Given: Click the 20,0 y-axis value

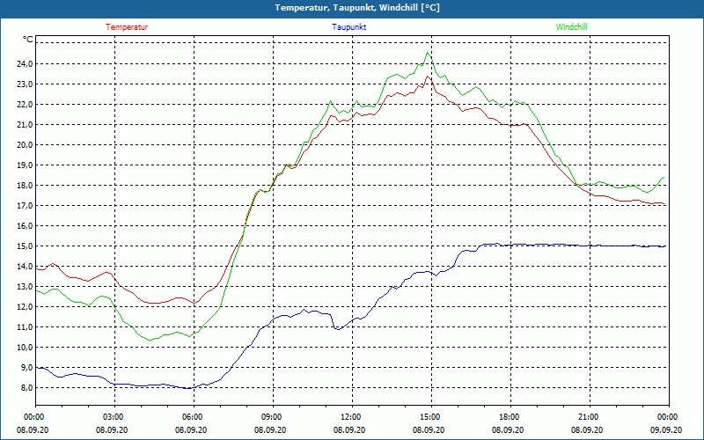Looking at the screenshot, I should click(25, 144).
